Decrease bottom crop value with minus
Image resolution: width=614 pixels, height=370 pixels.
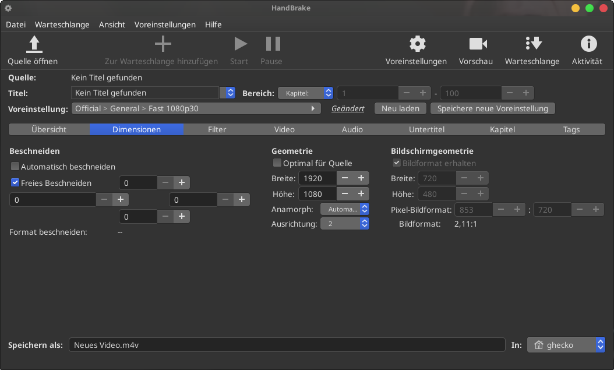(165, 217)
